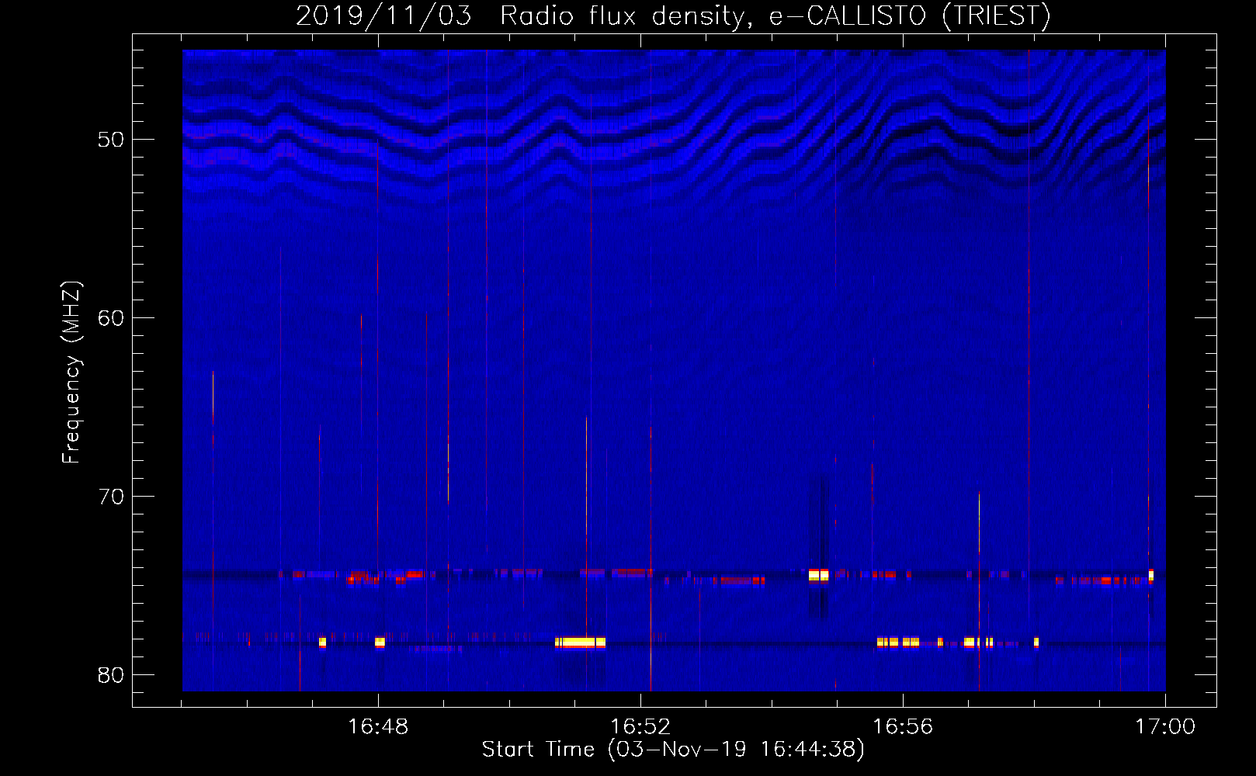Click the '70' frequency tick label

pos(111,497)
